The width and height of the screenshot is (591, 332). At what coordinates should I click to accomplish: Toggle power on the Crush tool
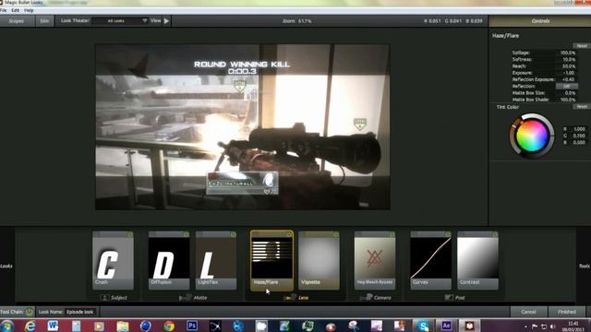pyautogui.click(x=129, y=234)
